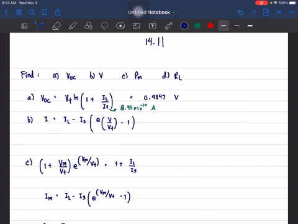Select the selected first stroke thickness
298x224 pixels.
223,26
